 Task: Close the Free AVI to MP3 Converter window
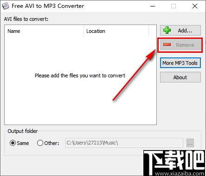[195, 6]
